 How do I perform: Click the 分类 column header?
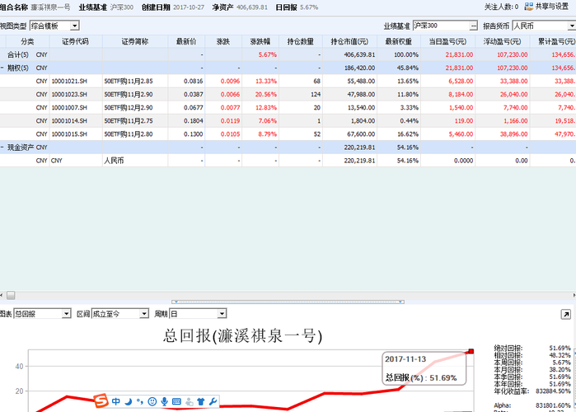point(27,41)
